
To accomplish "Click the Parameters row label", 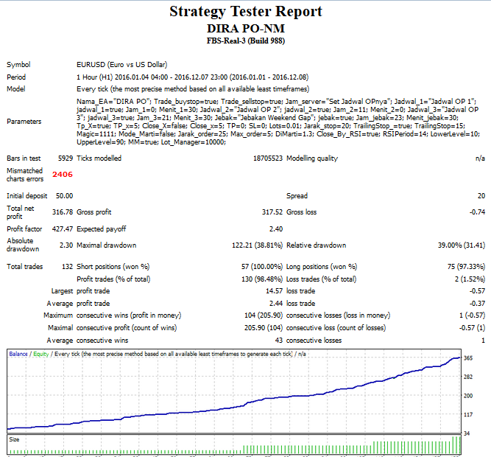I will click(x=26, y=121).
